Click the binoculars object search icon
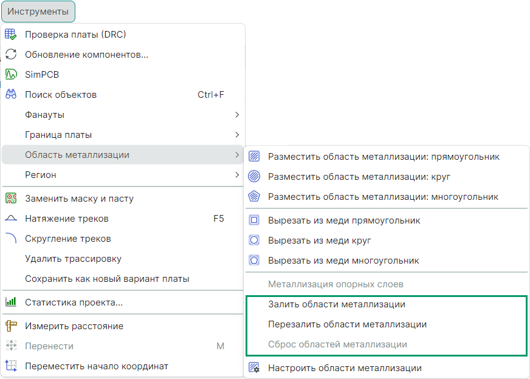 click(11, 95)
